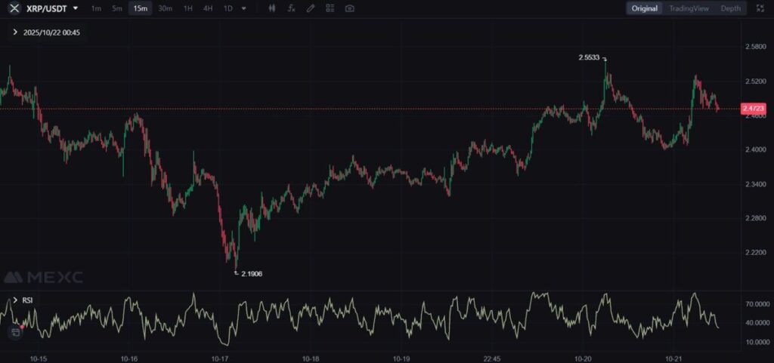Switch to the Original chart view
774x363 pixels.
point(645,8)
